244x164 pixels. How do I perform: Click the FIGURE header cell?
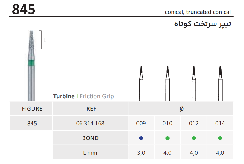click(31, 108)
